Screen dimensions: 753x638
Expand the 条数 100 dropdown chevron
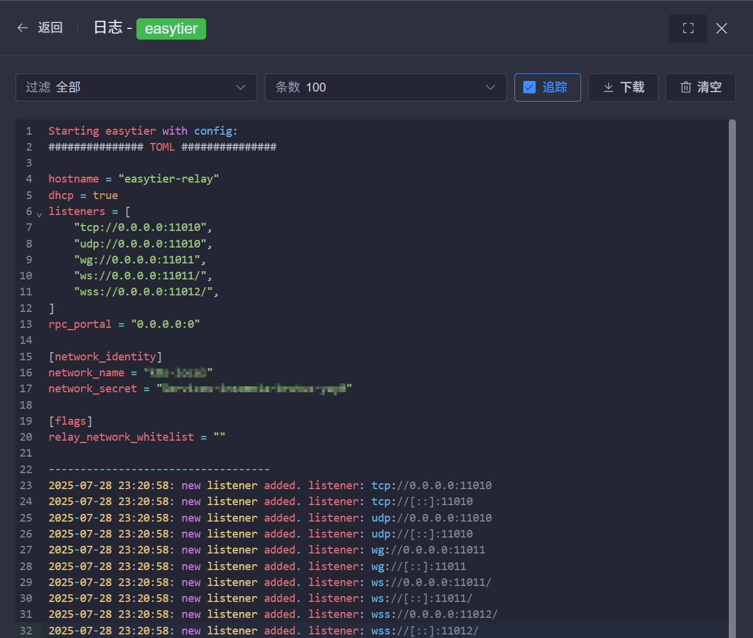490,87
